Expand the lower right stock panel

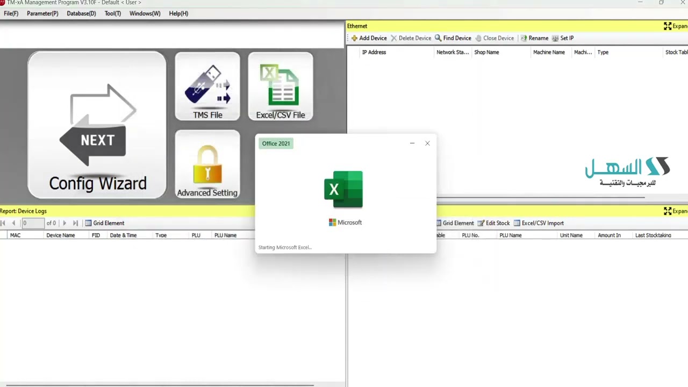coord(676,211)
